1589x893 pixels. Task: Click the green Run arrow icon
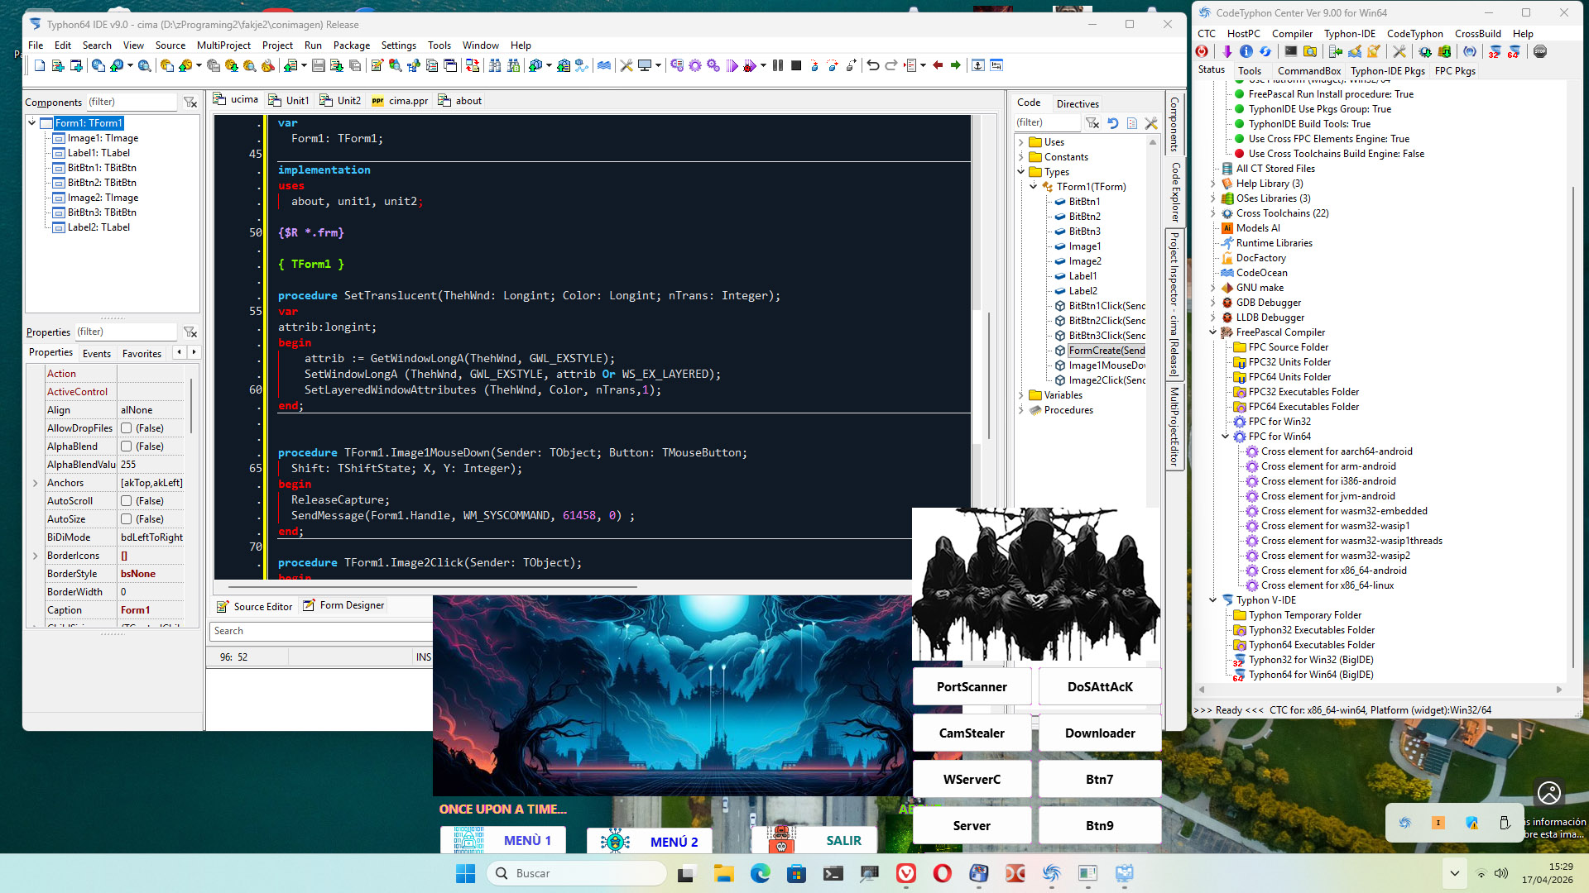pos(732,65)
